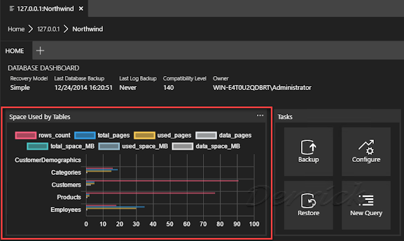Click the Last Database Backup date 12/24/2014 16:20:51
This screenshot has width=404, height=241.
83,87
